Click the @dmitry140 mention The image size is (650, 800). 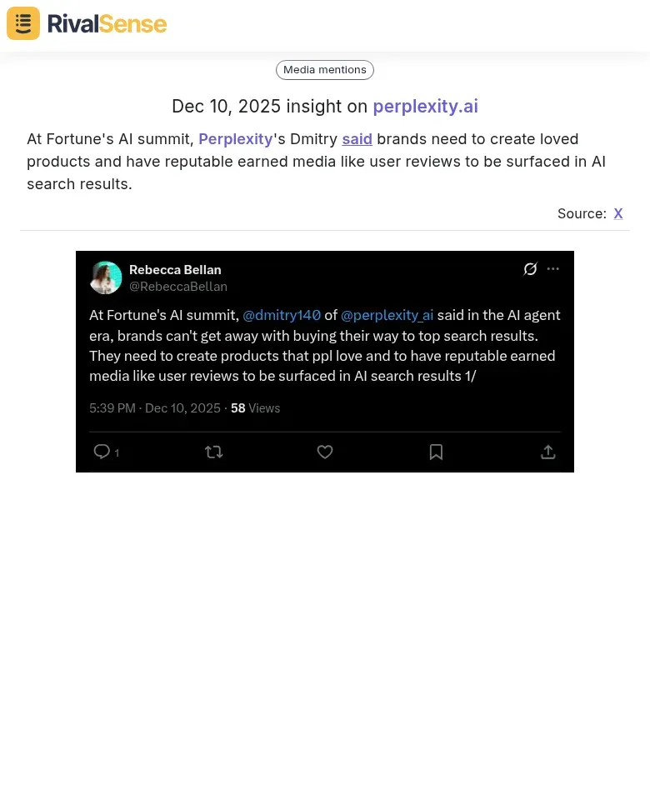pyautogui.click(x=282, y=315)
